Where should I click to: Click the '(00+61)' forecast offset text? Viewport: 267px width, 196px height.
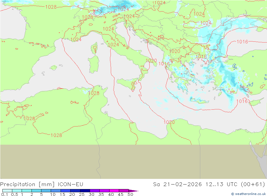pos(253,185)
